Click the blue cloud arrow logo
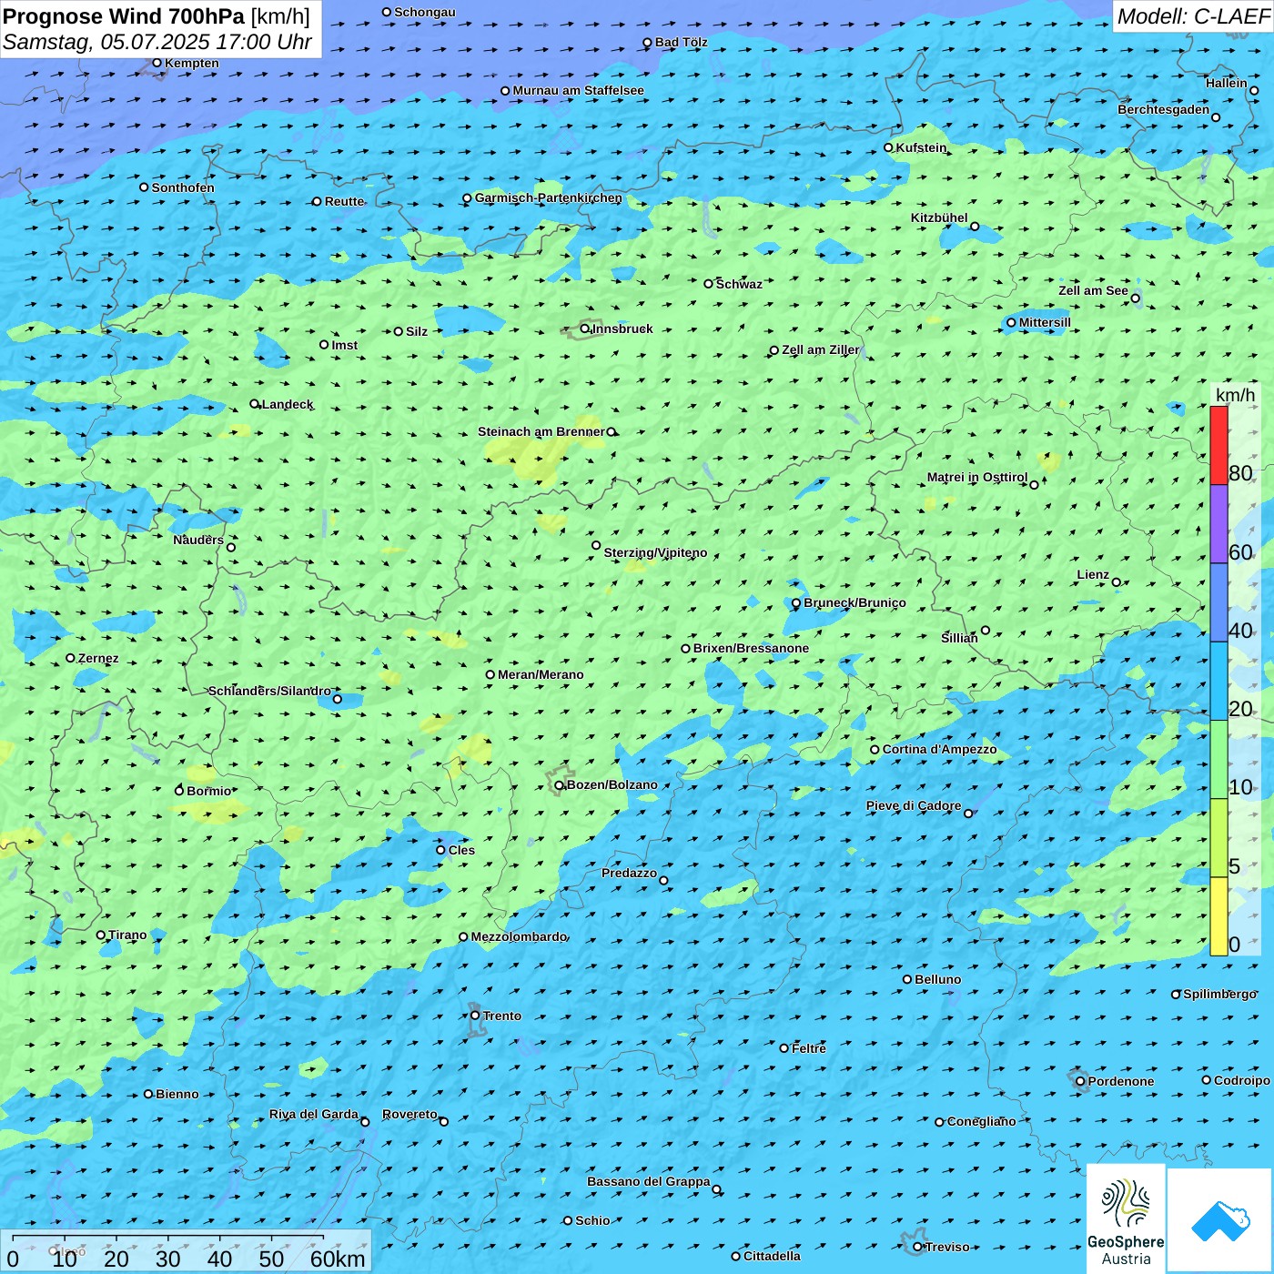Image resolution: width=1274 pixels, height=1274 pixels. click(x=1219, y=1219)
